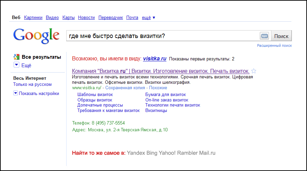Viewport: 307px width, 171px height.
Task: Search the same in Yandex
Action: (x=136, y=153)
